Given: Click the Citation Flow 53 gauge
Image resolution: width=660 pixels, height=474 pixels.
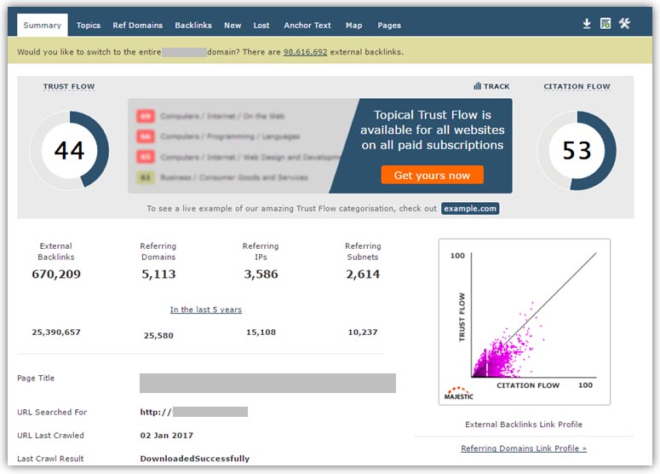Looking at the screenshot, I should tap(577, 150).
